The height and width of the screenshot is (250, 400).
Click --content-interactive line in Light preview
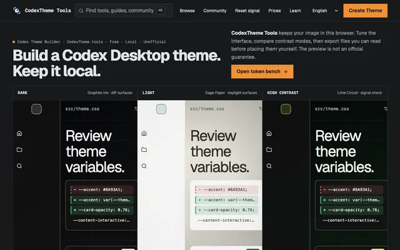(226, 220)
